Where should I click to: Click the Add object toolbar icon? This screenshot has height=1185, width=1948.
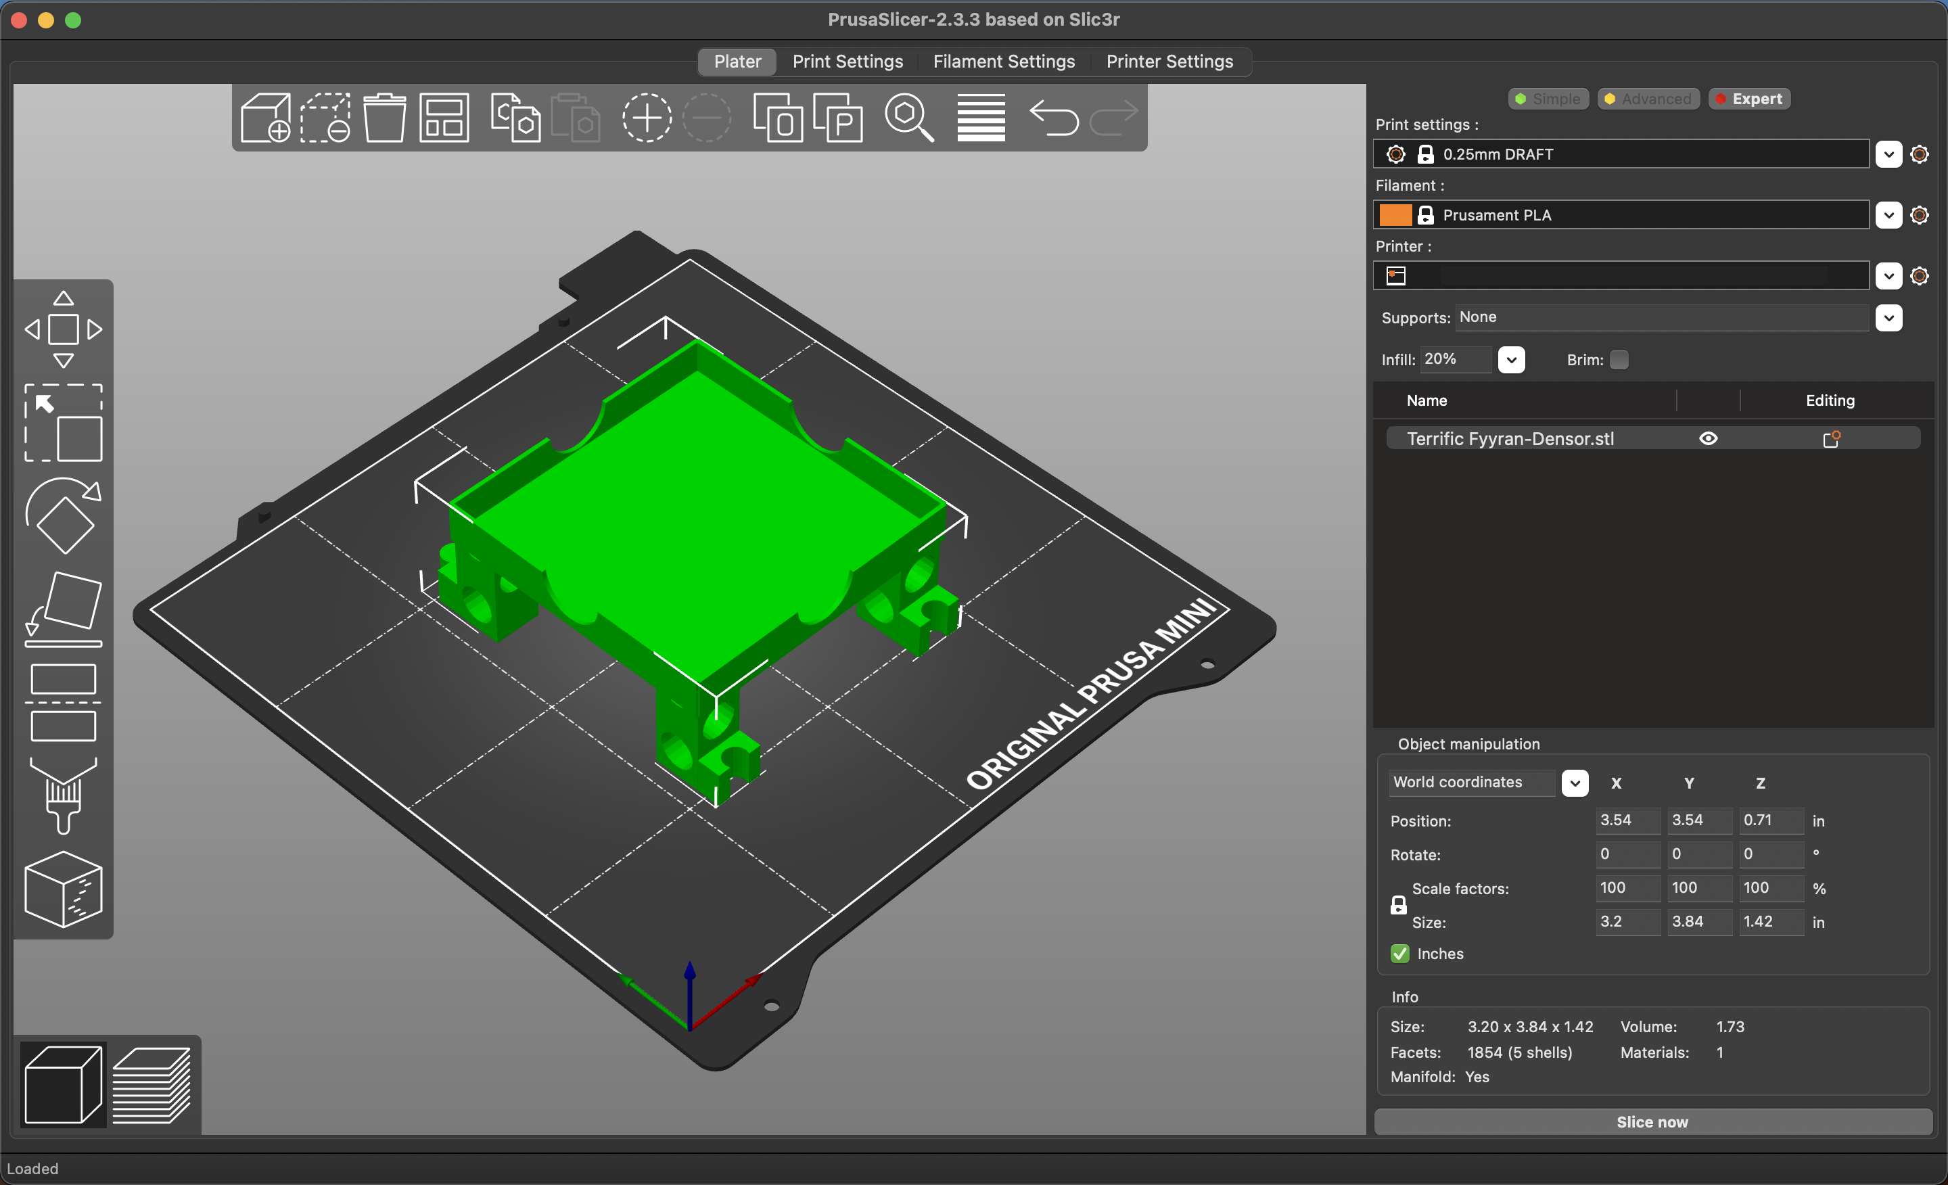coord(266,118)
